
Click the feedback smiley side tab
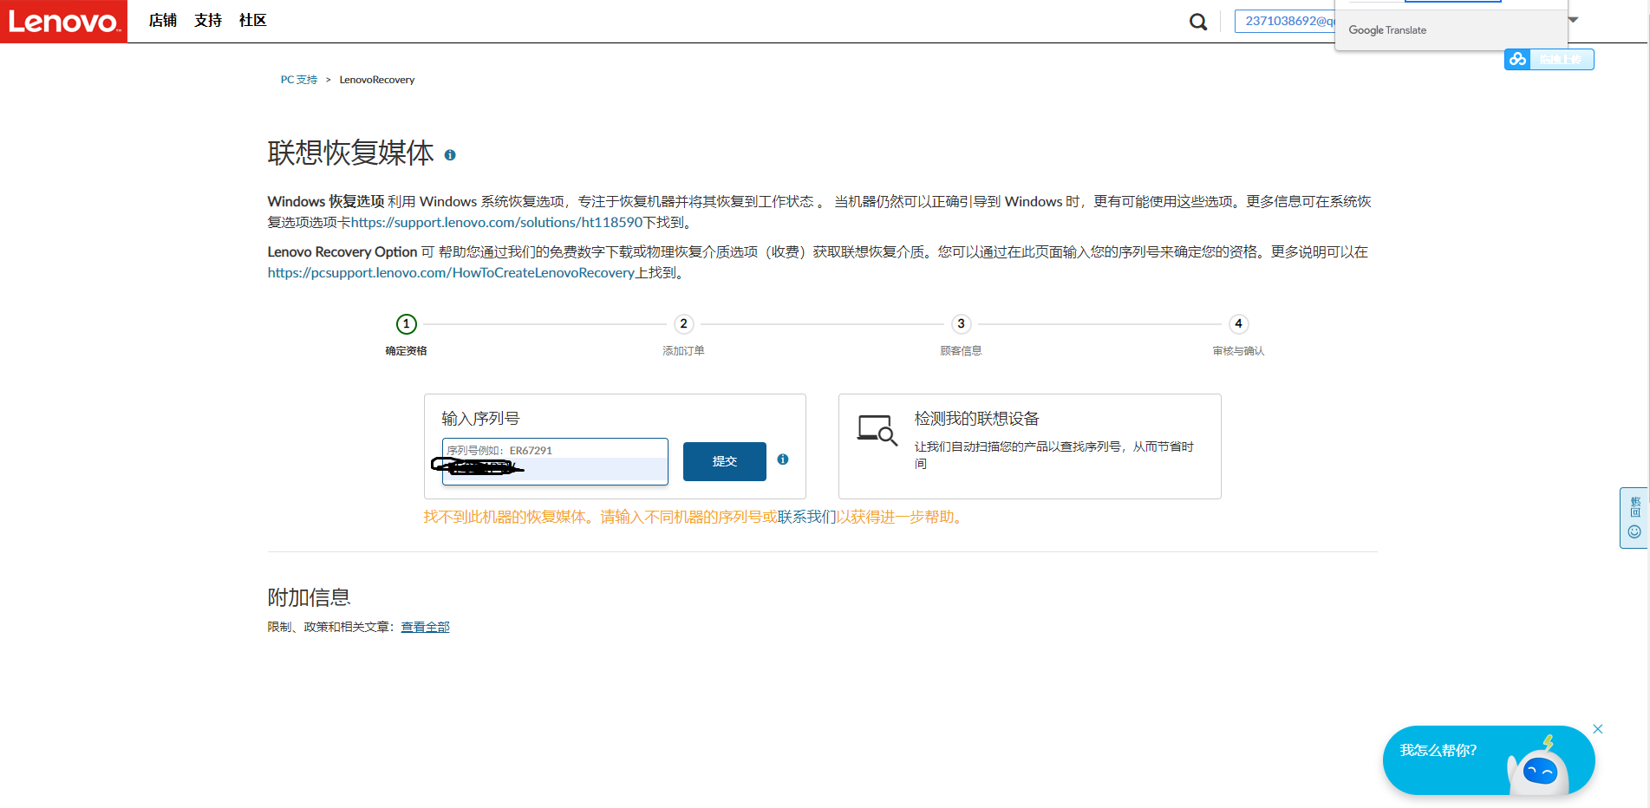[1634, 518]
